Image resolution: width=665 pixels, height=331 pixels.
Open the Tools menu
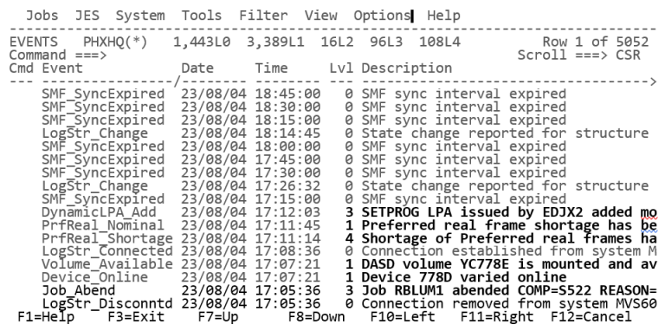pyautogui.click(x=202, y=16)
